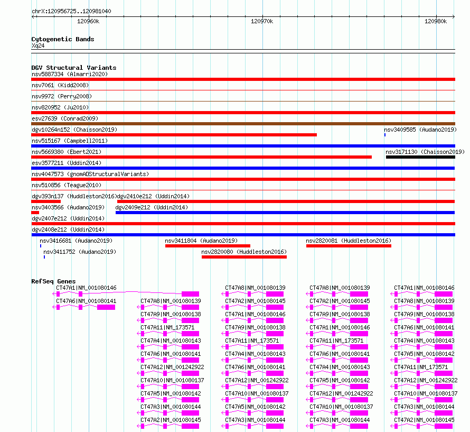
Task: Select the blue nsv515167 variant bar
Action: (x=243, y=146)
